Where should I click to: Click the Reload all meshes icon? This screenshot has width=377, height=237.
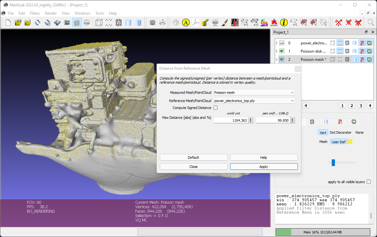click(47, 22)
